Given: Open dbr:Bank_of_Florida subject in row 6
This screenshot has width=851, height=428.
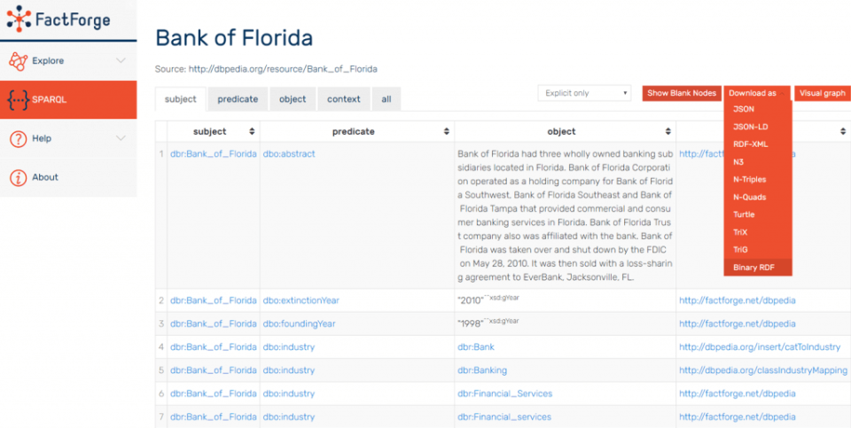Looking at the screenshot, I should coord(214,393).
